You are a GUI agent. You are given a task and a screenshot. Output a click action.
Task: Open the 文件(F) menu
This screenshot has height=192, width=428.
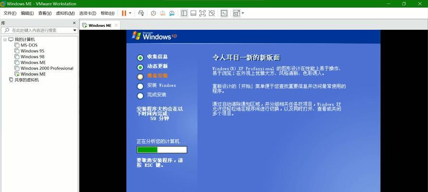click(x=10, y=13)
